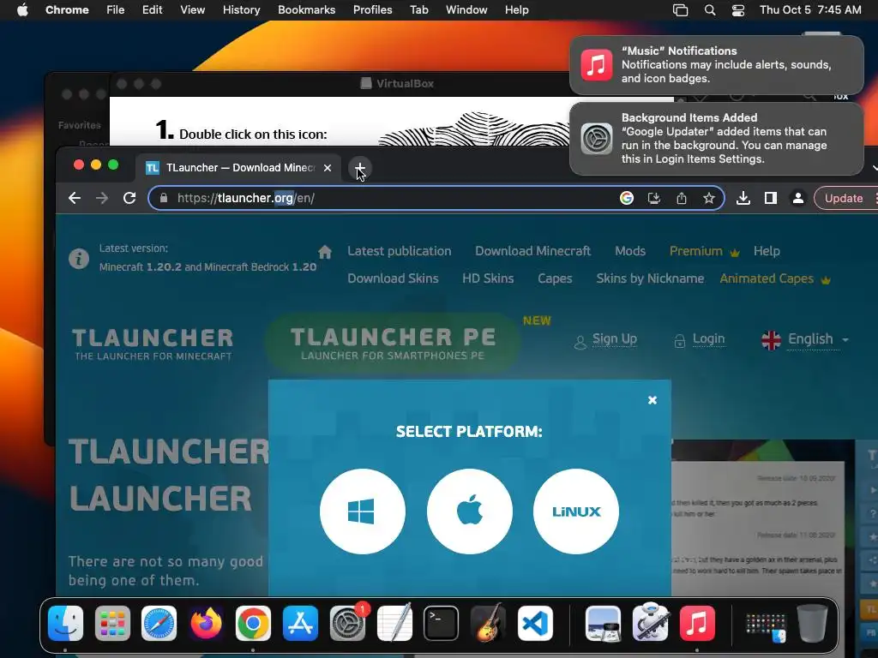This screenshot has width=878, height=658.
Task: Click the info icon beside Latest version
Action: point(79,259)
